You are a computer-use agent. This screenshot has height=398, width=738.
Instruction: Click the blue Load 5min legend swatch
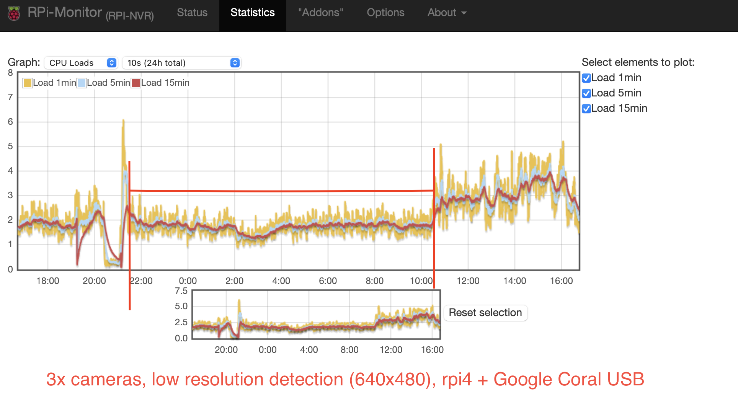(82, 83)
